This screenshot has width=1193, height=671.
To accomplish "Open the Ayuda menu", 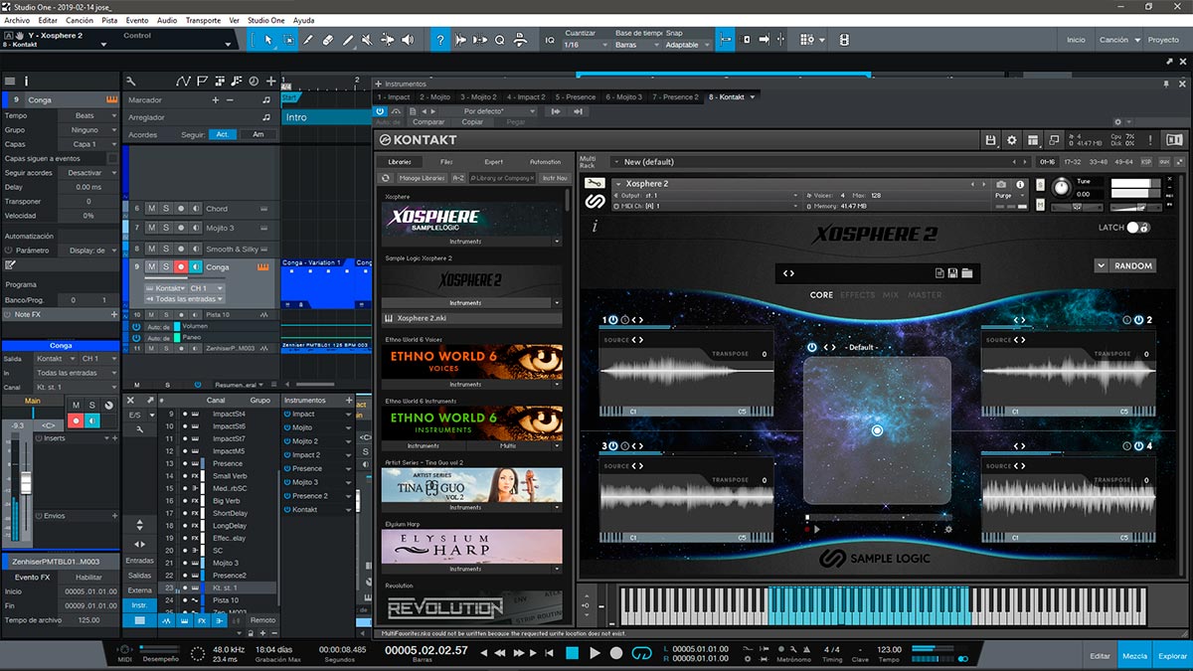I will click(304, 20).
